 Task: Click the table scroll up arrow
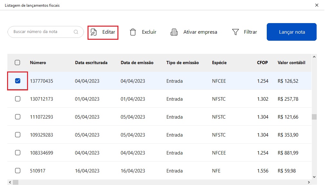(314, 57)
